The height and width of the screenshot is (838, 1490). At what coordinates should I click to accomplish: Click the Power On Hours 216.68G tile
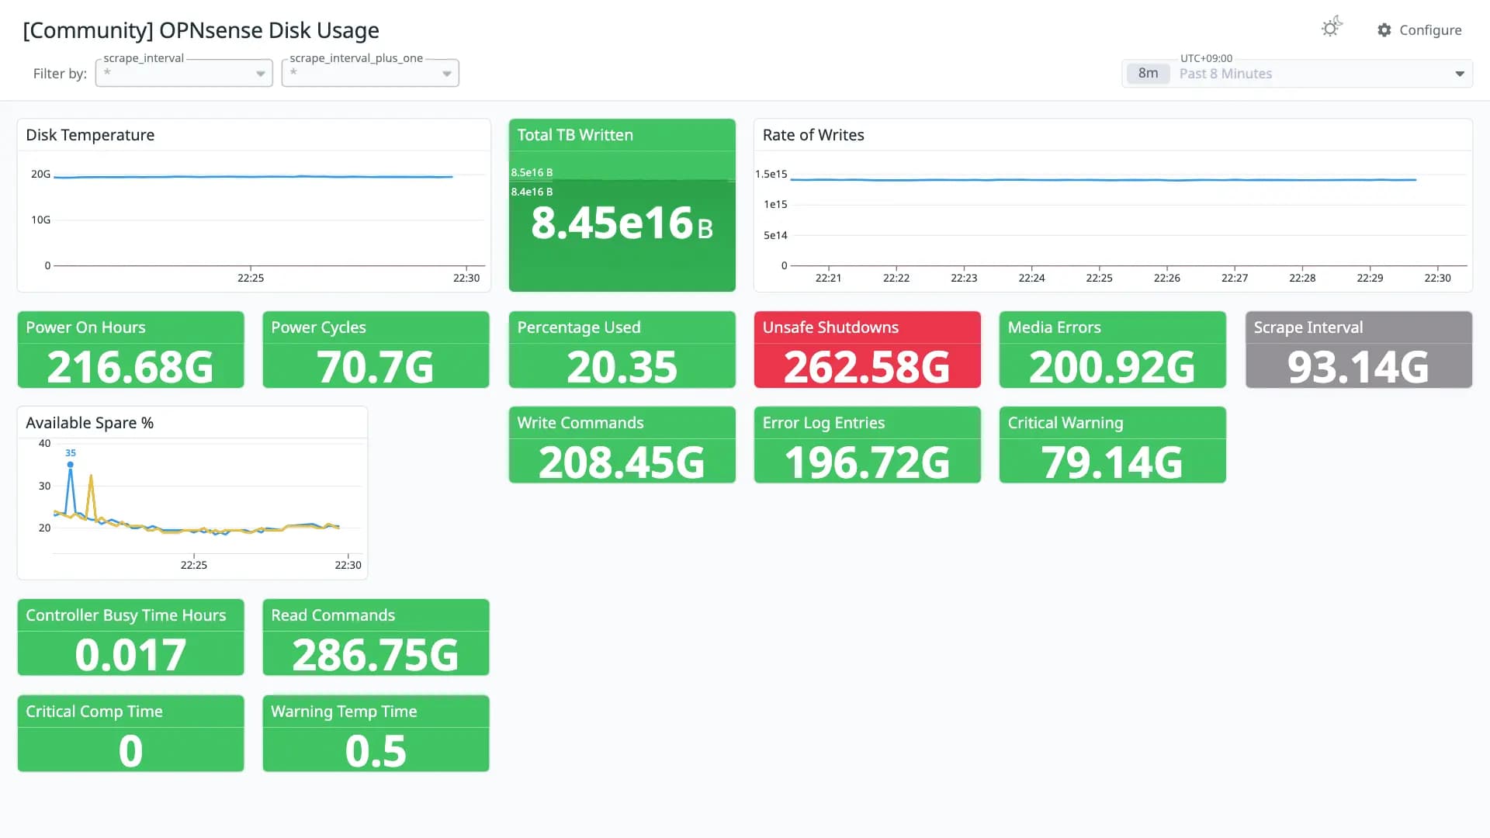[x=130, y=350]
